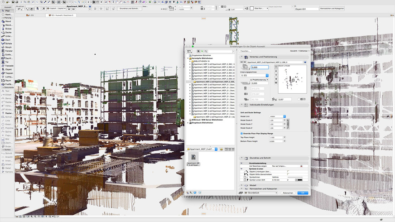Select the Treppen stair tool
The height and width of the screenshot is (222, 395).
[x=9, y=73]
